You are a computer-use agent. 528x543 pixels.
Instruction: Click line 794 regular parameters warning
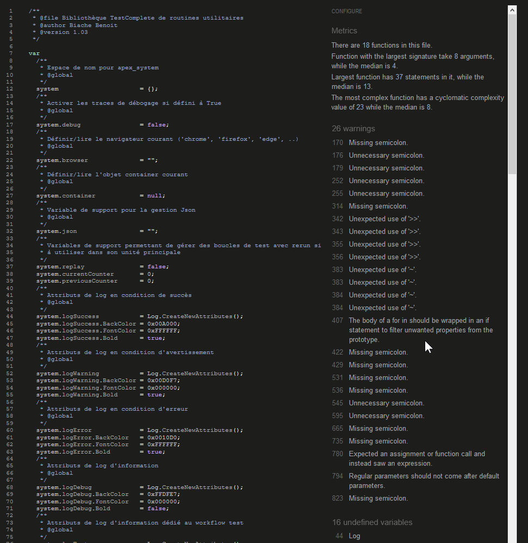click(424, 481)
